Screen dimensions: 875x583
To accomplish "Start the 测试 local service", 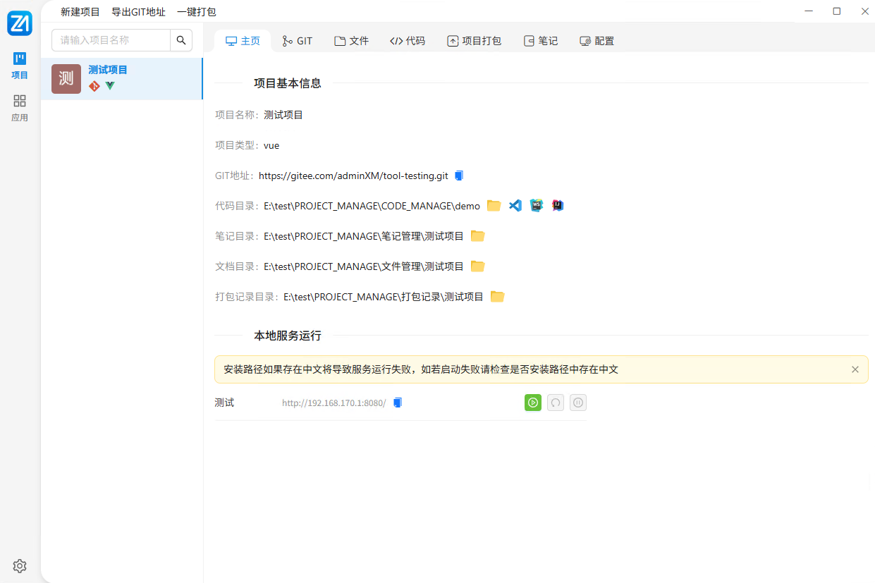I will point(533,403).
